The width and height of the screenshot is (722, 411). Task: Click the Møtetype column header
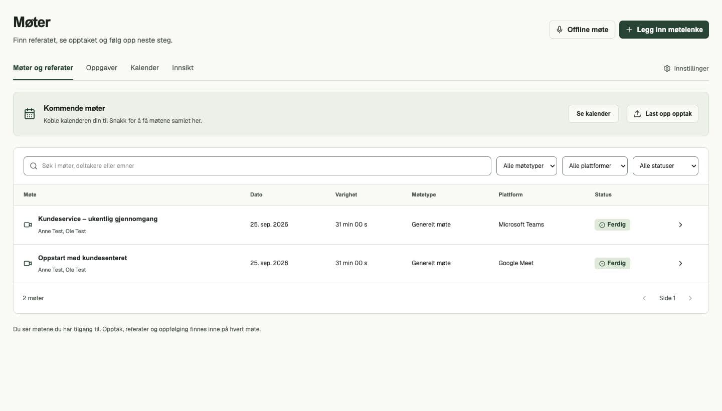pos(424,194)
